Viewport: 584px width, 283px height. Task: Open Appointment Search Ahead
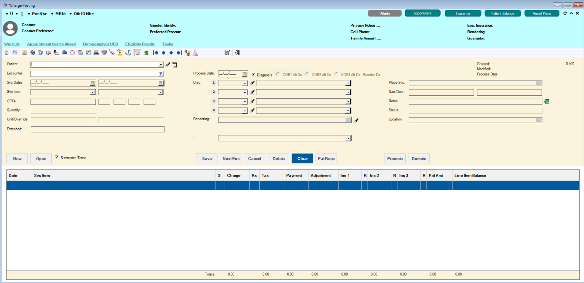pos(51,44)
